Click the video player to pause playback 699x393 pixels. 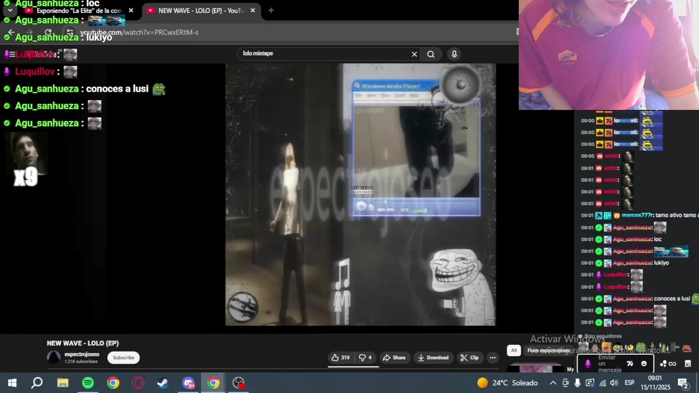point(360,194)
